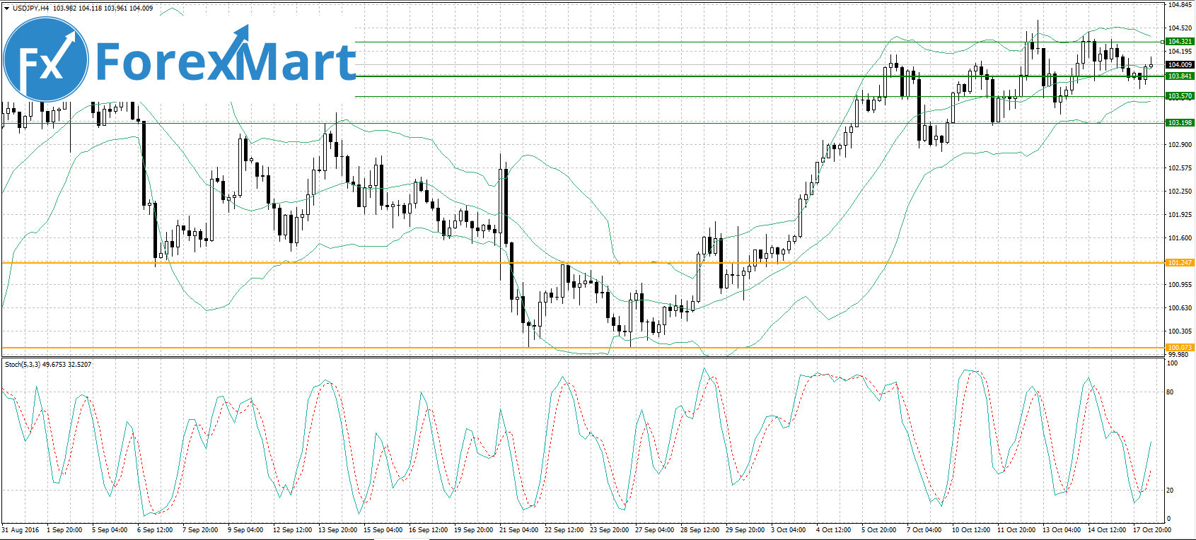Click the ForexMart wordmark text
Screen dimensions: 1196x540
225,61
